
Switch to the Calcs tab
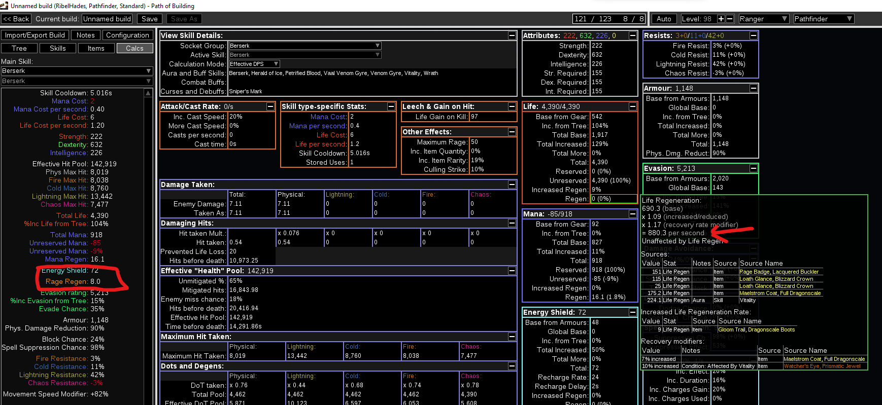tap(134, 48)
